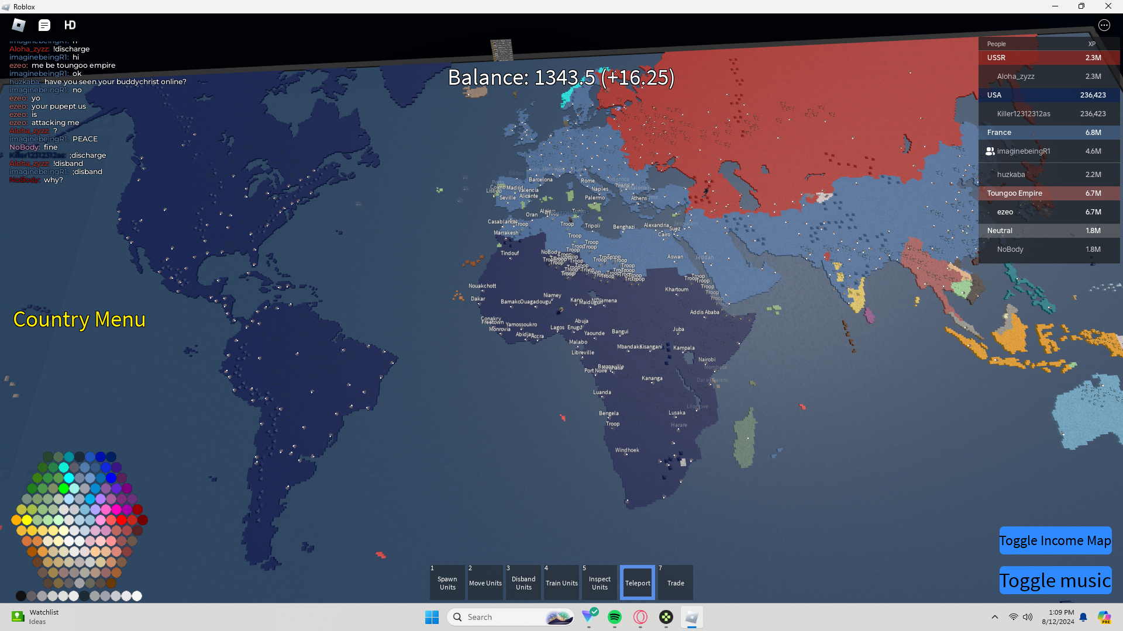Image resolution: width=1123 pixels, height=631 pixels.
Task: Open the Xbox app in taskbar
Action: pos(666,617)
